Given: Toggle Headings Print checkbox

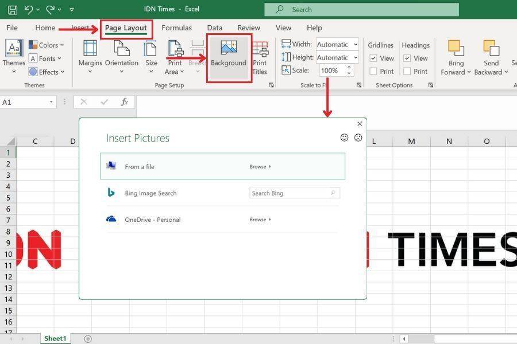Looking at the screenshot, I should pos(407,71).
